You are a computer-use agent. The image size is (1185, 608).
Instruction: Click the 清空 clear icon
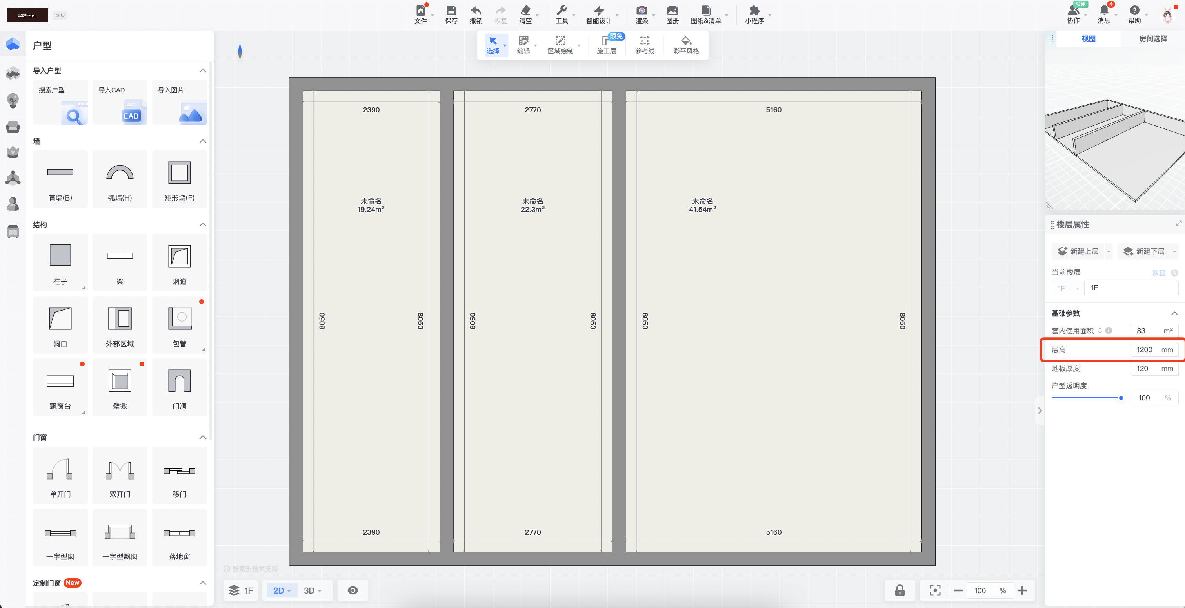[x=525, y=14]
